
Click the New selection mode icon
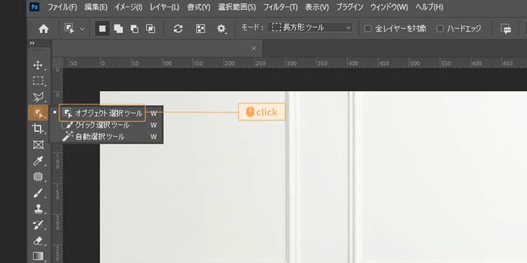[102, 29]
